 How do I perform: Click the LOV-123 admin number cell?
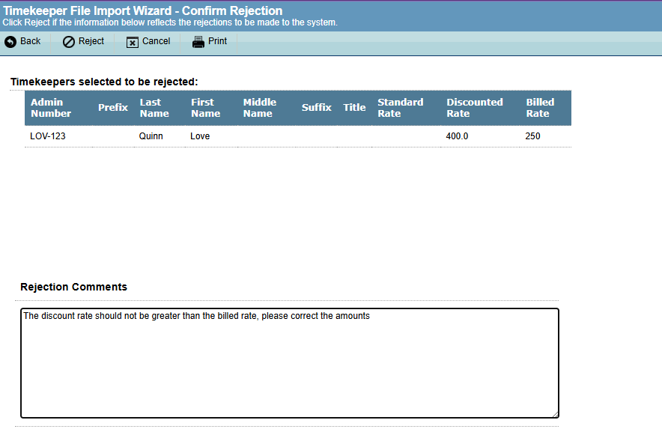coord(48,136)
